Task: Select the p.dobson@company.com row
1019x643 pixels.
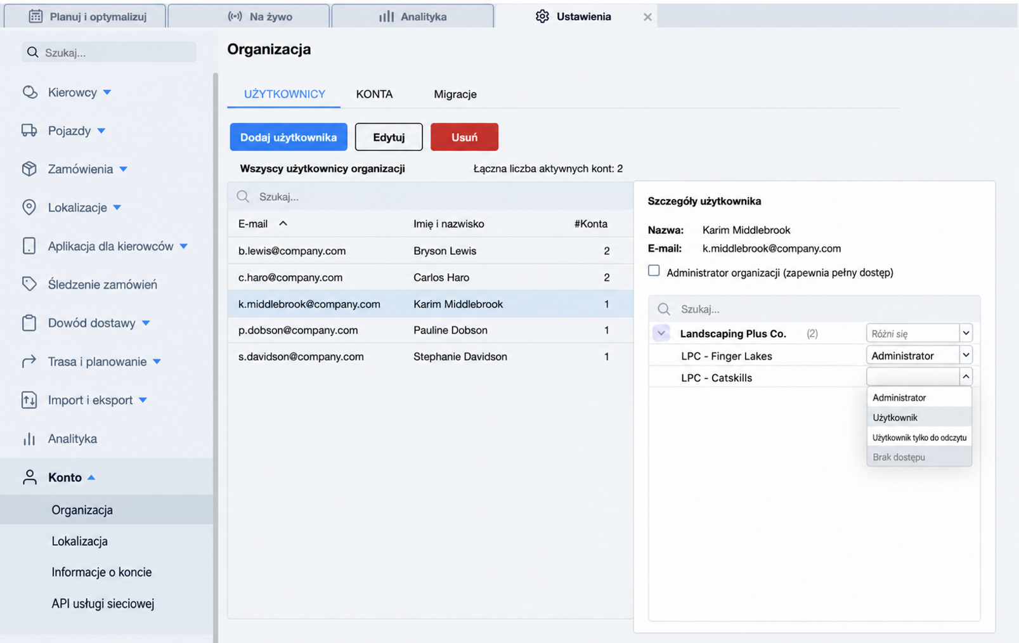Action: [x=431, y=330]
